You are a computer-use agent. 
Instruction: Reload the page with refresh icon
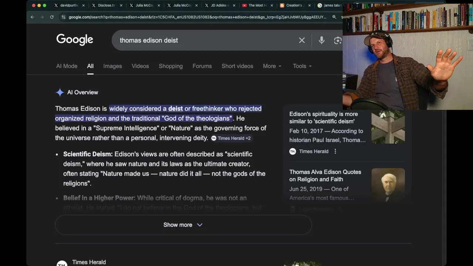[x=52, y=17]
